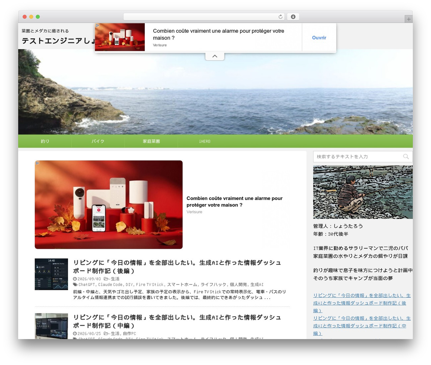Click the browser address bar
This screenshot has height=365, width=431.
tap(204, 17)
